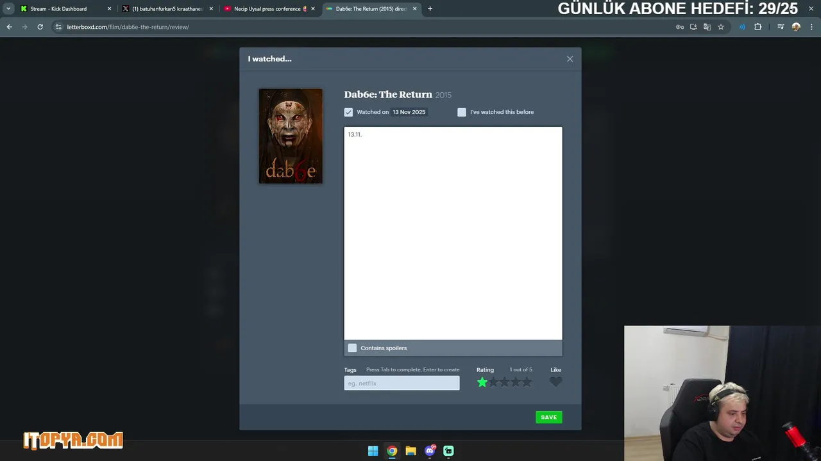821x461 pixels.
Task: Click the Dab6e: The Return title
Action: 388,94
